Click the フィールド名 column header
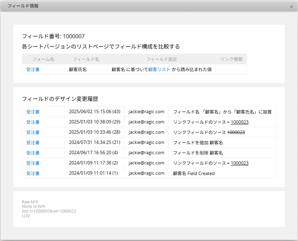 click(86, 59)
